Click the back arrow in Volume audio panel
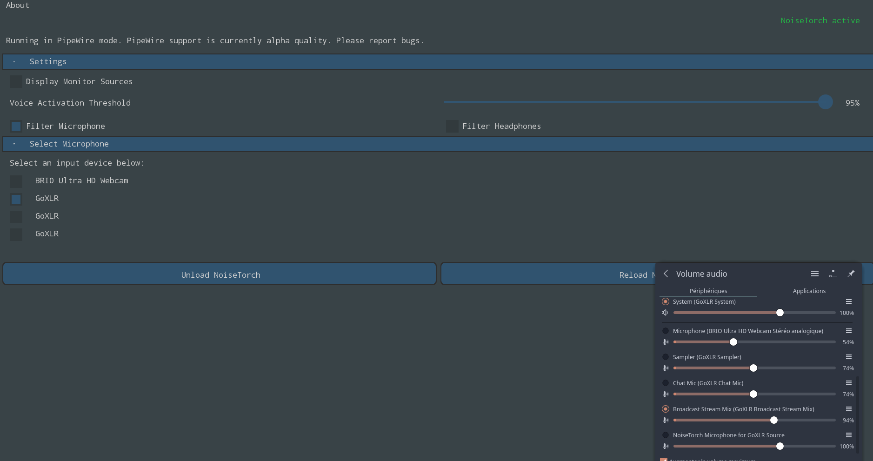 point(666,274)
